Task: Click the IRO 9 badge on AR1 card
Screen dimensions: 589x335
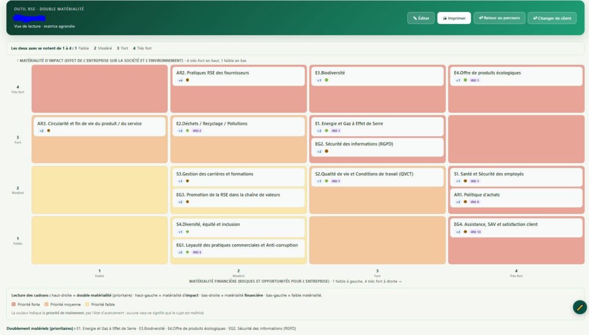Action: [x=475, y=202]
